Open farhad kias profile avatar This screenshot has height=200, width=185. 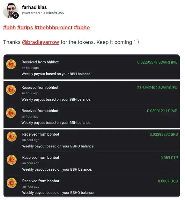(11, 11)
